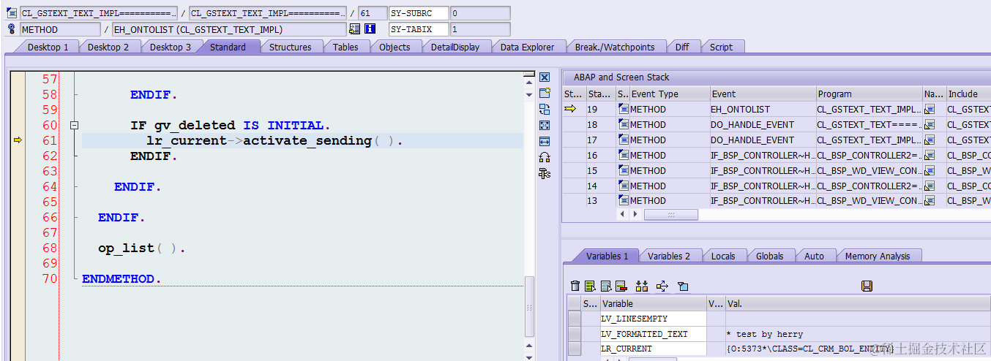Open the headphones services icon beside editor
This screenshot has width=991, height=361.
(x=545, y=157)
